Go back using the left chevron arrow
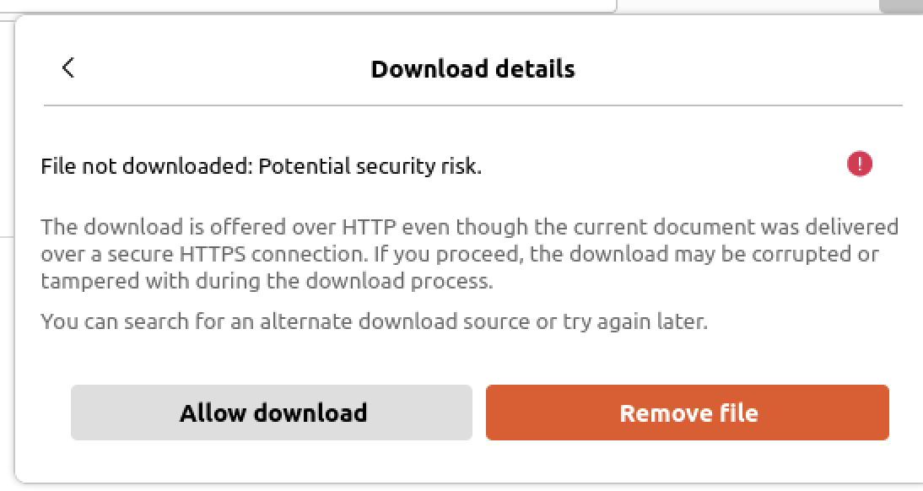Screen dimensions: 923x491 (x=68, y=67)
